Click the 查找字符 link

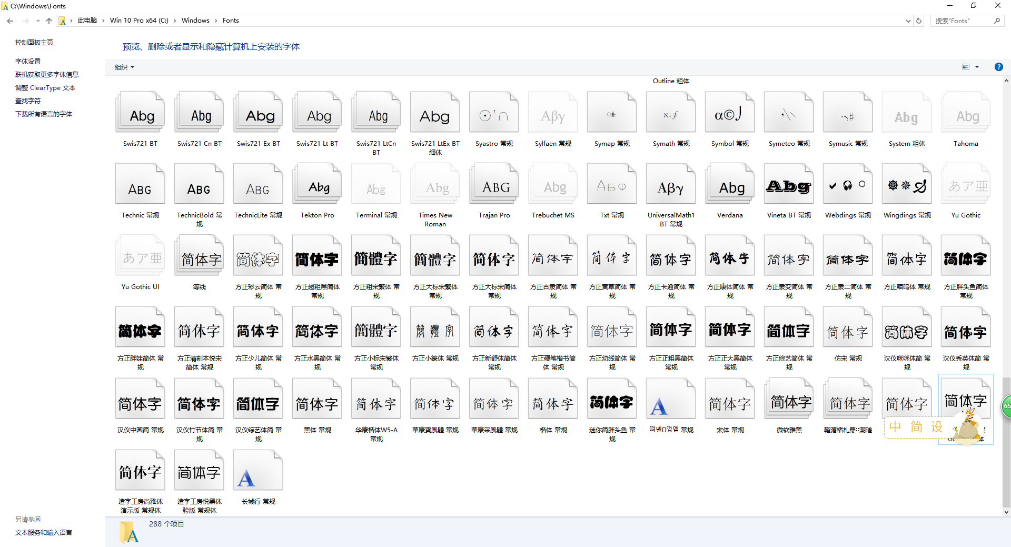28,101
